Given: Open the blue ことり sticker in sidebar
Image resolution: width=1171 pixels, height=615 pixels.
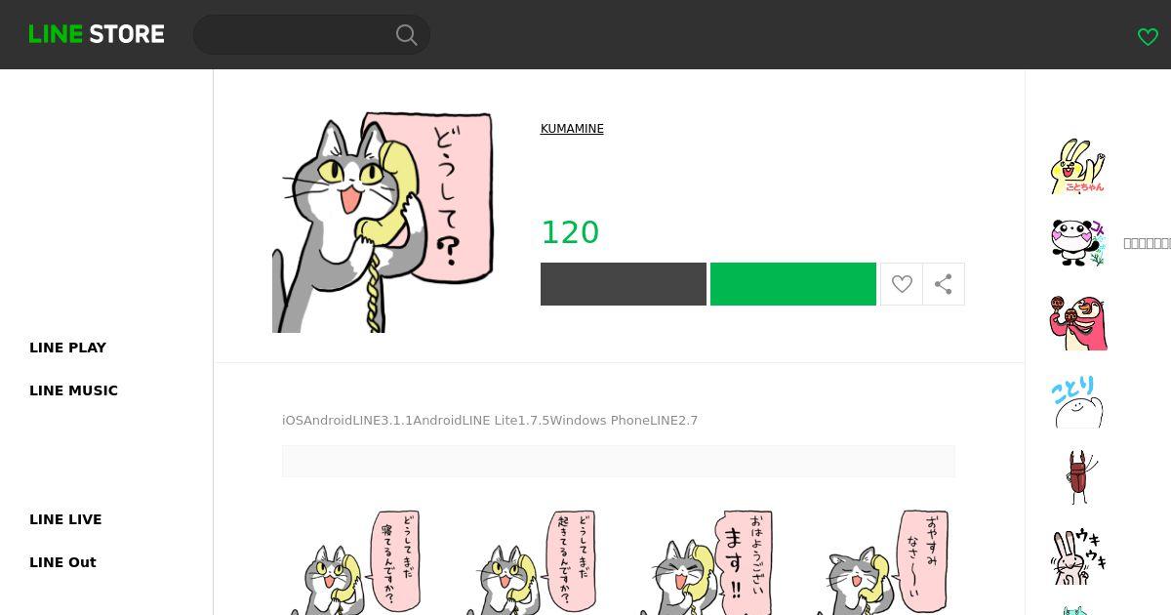Looking at the screenshot, I should pyautogui.click(x=1078, y=400).
